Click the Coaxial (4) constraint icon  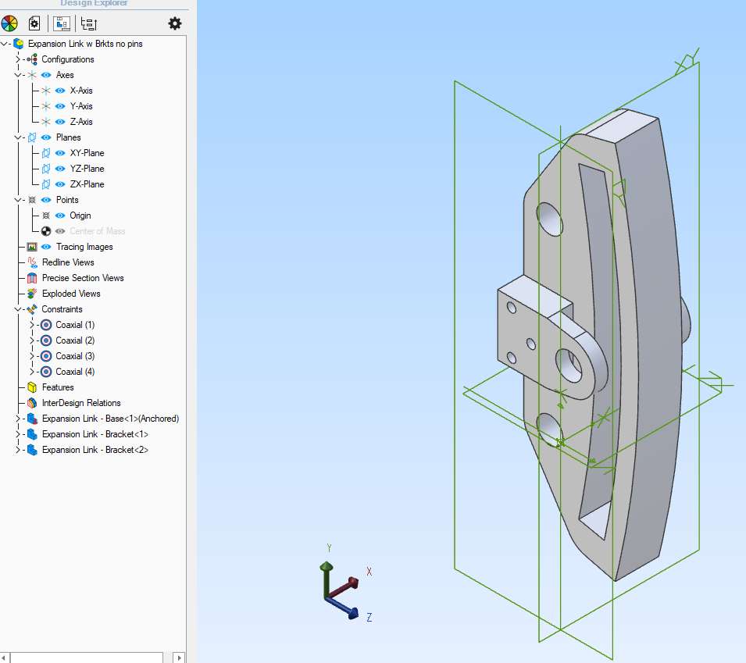pyautogui.click(x=46, y=372)
